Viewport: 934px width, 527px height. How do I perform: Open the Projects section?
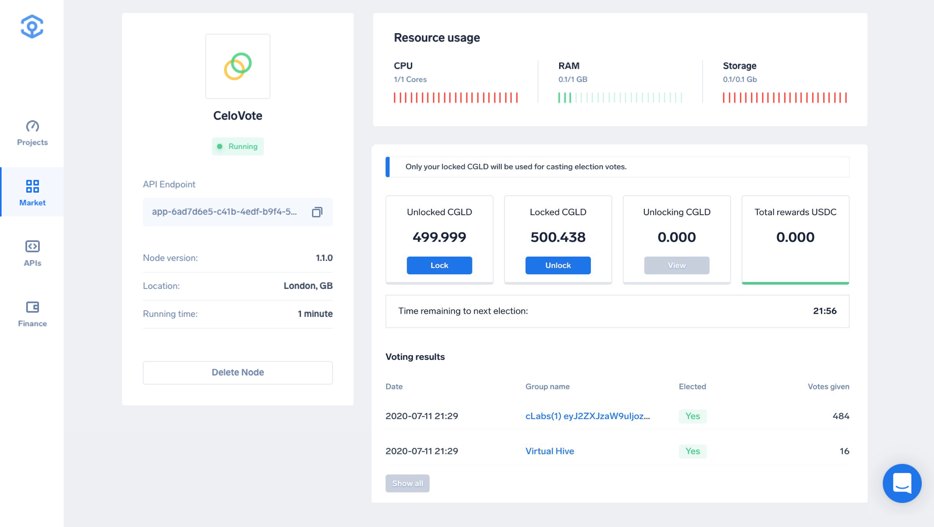tap(32, 133)
